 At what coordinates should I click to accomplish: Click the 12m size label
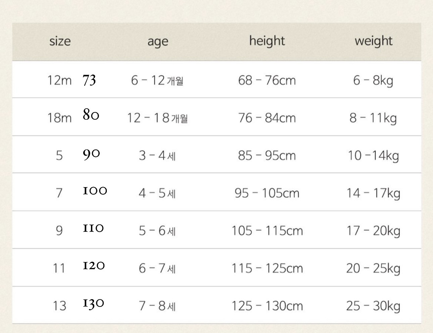(x=59, y=80)
